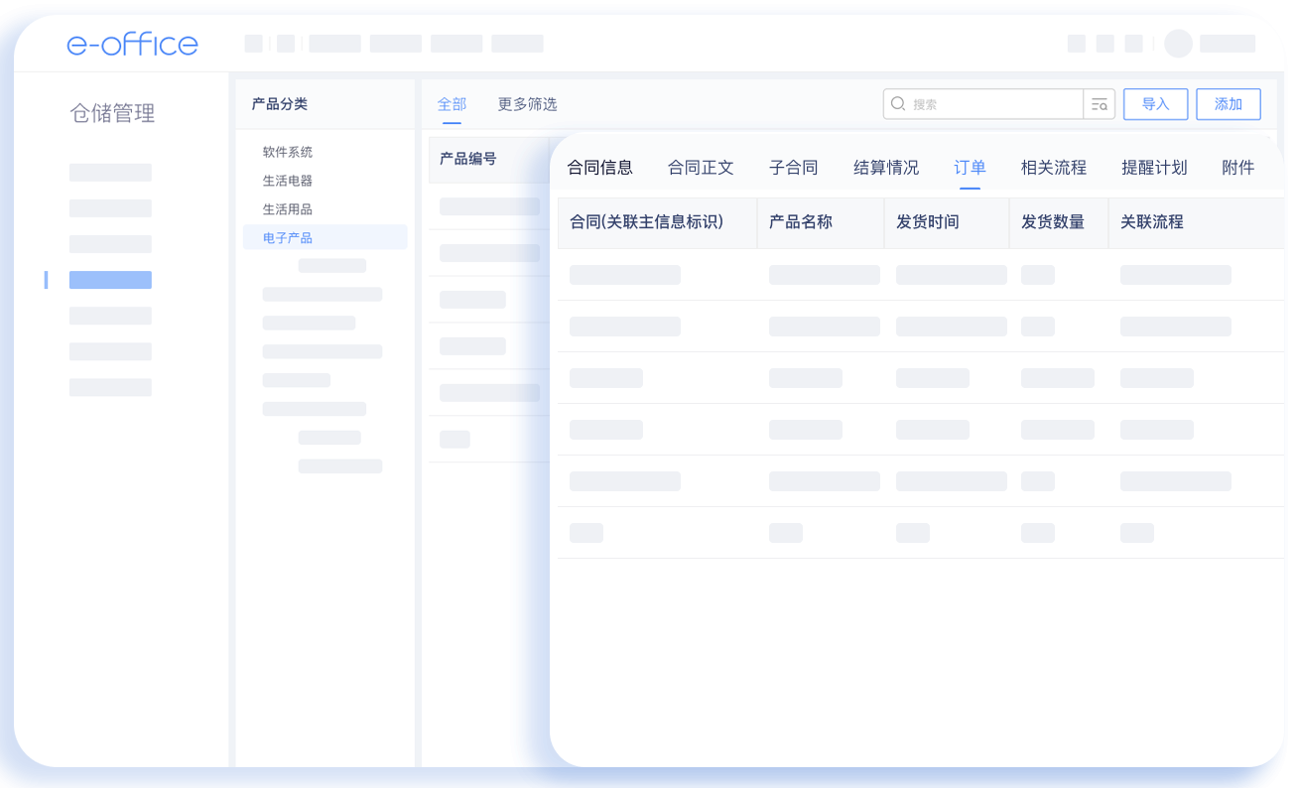The height and width of the screenshot is (788, 1298).
Task: Open the 更多筛选 tab
Action: (x=527, y=104)
